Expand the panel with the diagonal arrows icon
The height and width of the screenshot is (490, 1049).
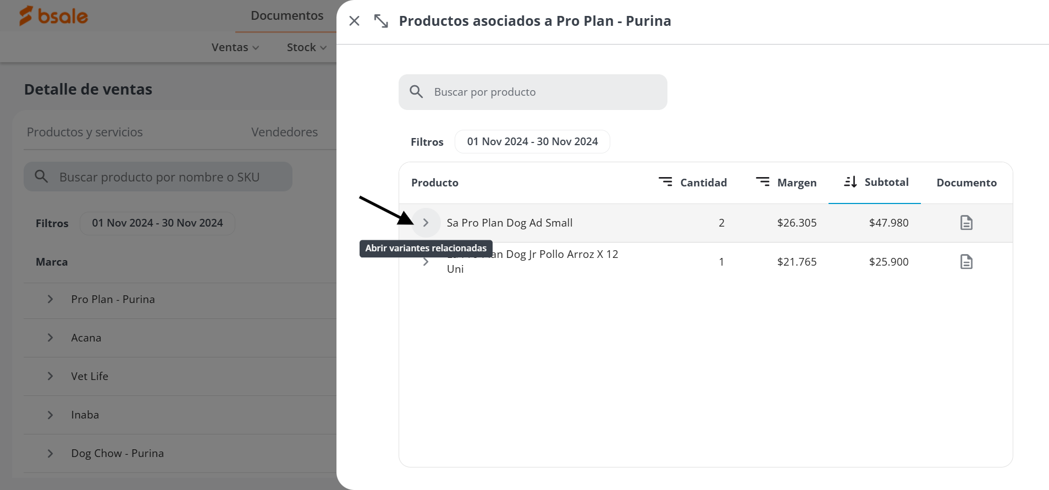coord(381,21)
